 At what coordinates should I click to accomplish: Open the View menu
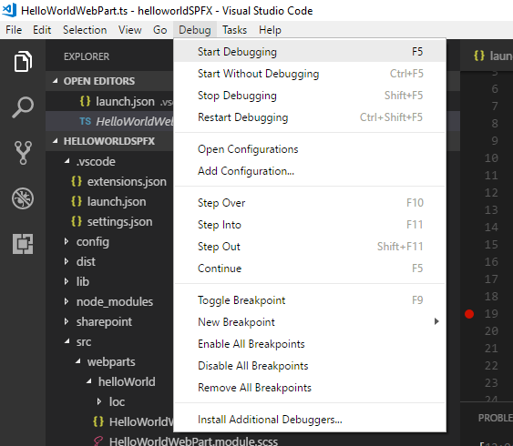pyautogui.click(x=130, y=30)
